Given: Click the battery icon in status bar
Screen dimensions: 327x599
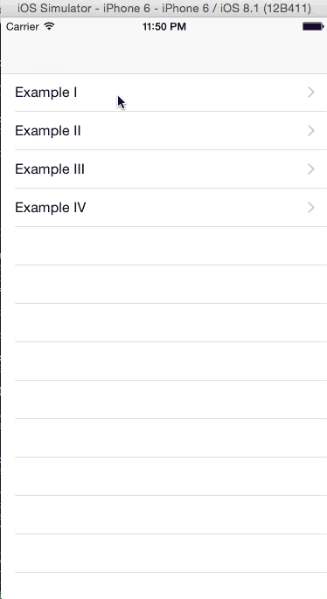Looking at the screenshot, I should point(312,26).
